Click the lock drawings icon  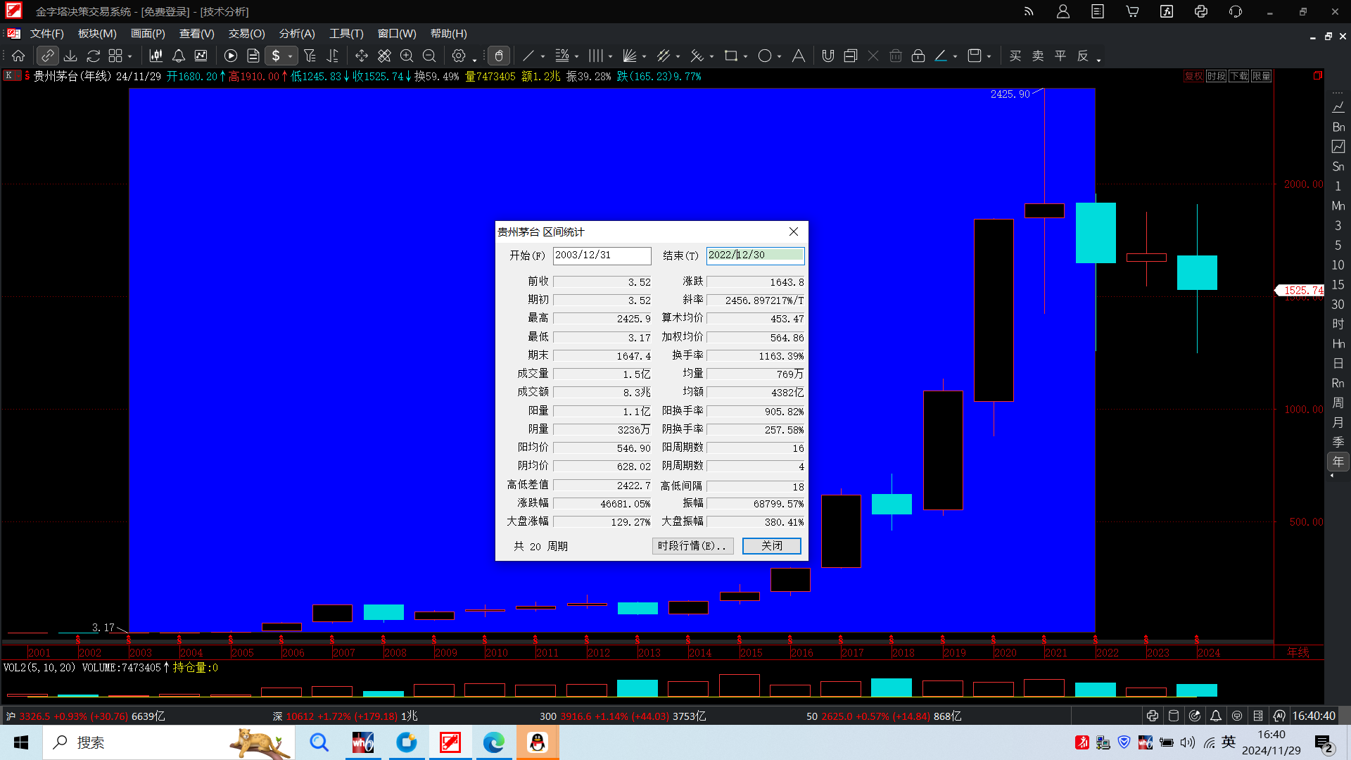[918, 56]
